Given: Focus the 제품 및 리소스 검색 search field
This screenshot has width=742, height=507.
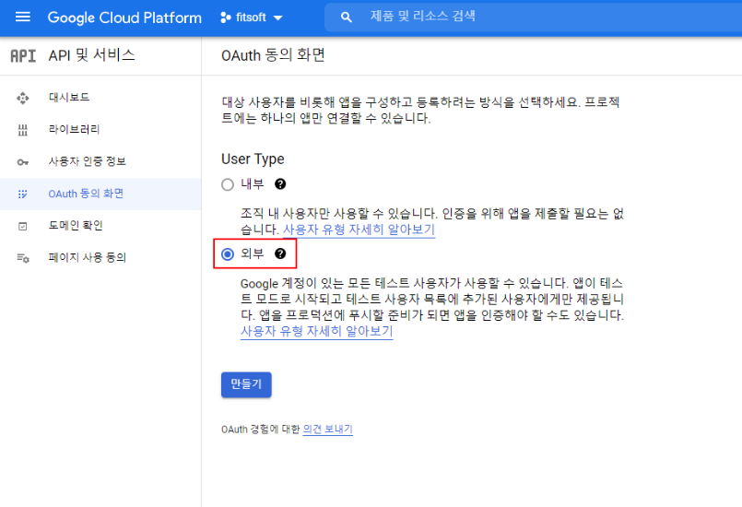Looking at the screenshot, I should click(x=533, y=18).
